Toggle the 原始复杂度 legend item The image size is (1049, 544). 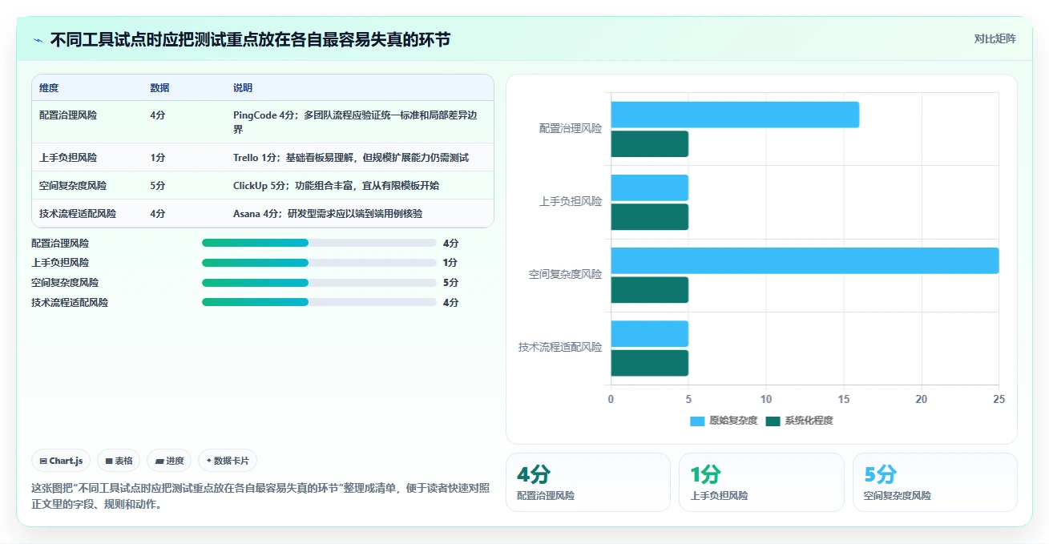[x=724, y=421]
